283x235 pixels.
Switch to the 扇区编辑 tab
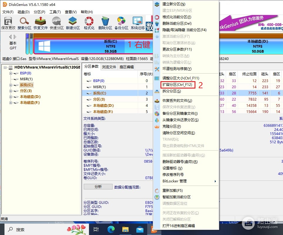coord(127,67)
